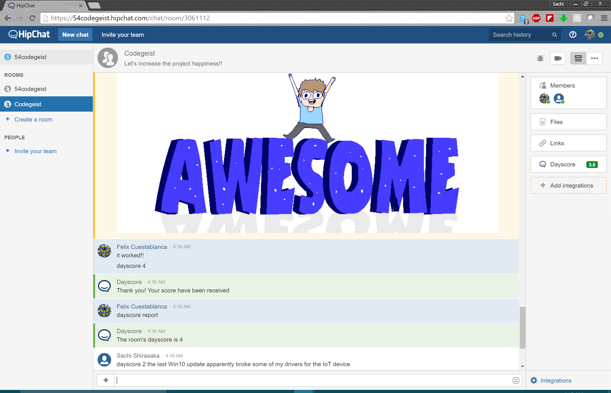Toggle the sidebar panel list view button

point(578,58)
